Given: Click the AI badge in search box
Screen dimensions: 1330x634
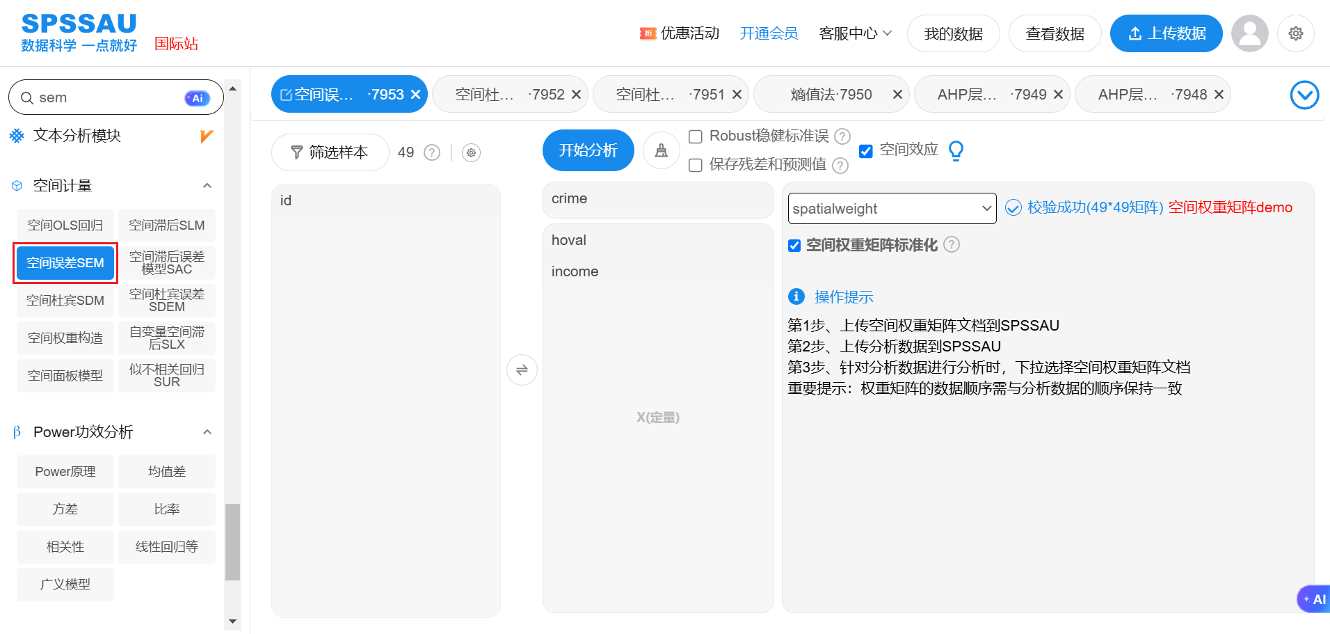Looking at the screenshot, I should (197, 98).
